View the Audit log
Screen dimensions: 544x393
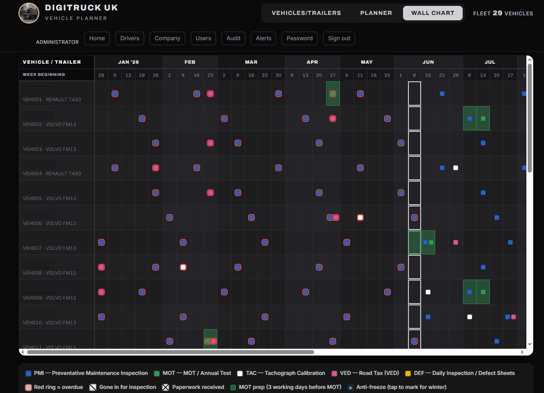tap(234, 38)
